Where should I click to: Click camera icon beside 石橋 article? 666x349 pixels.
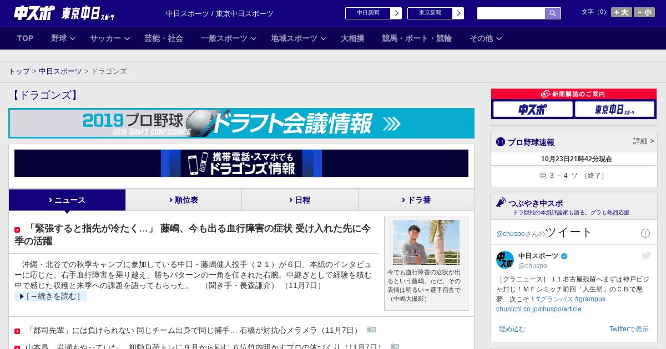371,329
